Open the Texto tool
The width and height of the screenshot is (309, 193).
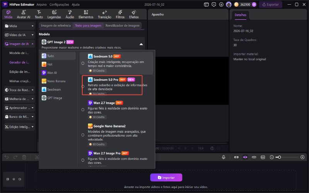tap(39, 14)
